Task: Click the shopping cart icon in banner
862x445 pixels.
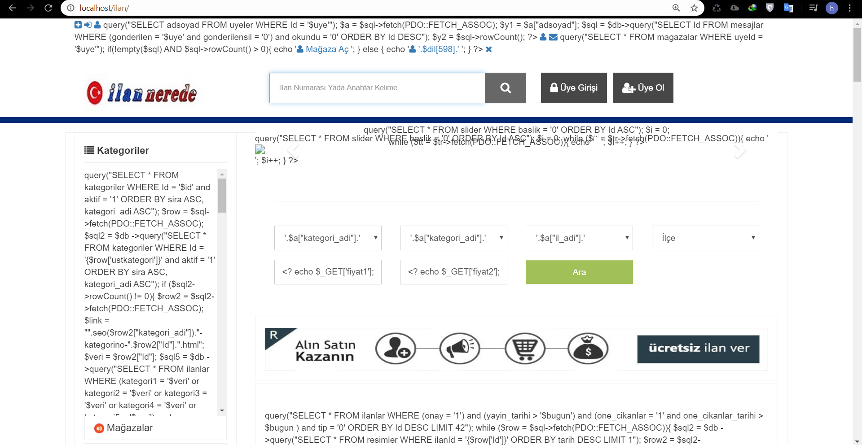Action: [524, 348]
